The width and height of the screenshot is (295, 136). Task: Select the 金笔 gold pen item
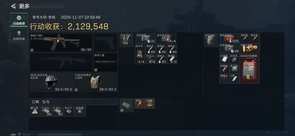(x=140, y=103)
